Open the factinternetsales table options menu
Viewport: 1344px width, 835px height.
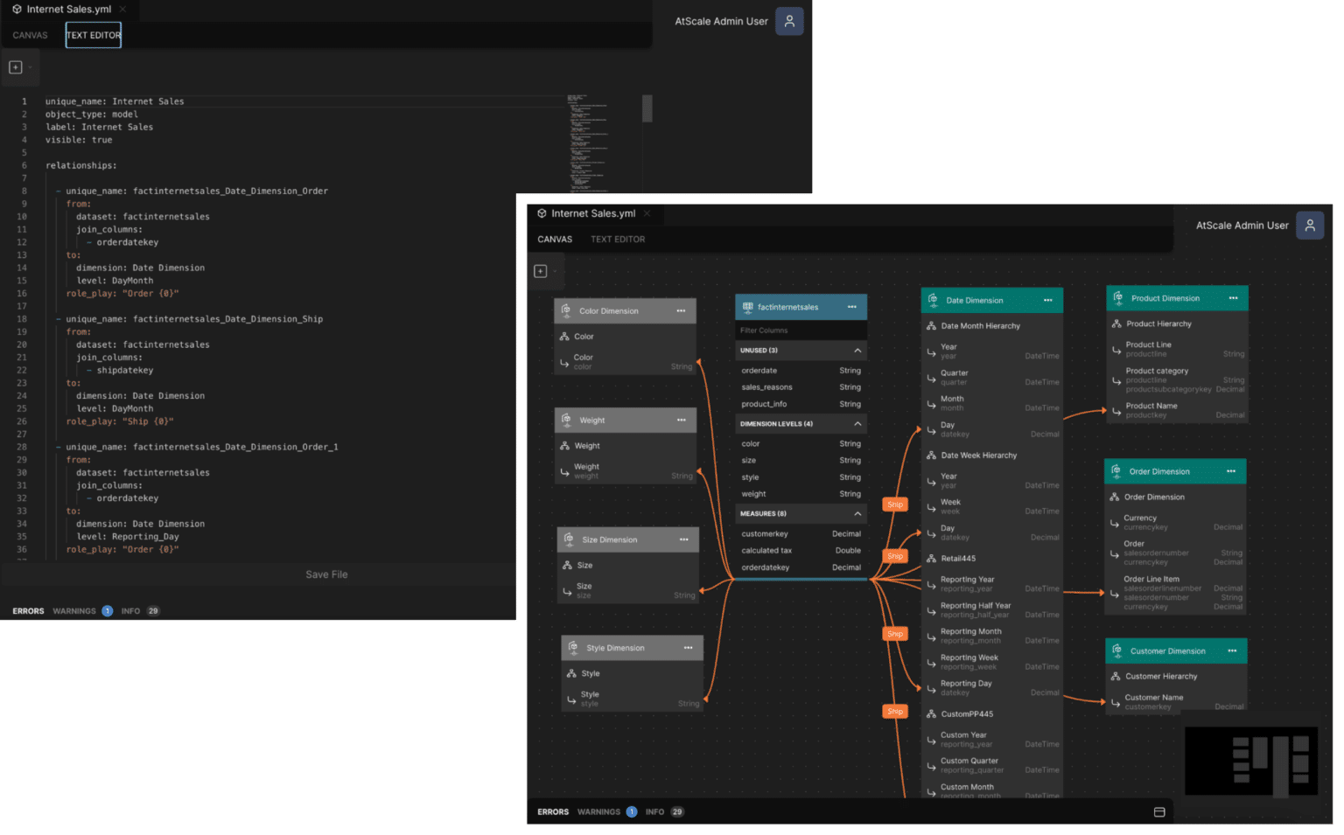[x=851, y=307]
